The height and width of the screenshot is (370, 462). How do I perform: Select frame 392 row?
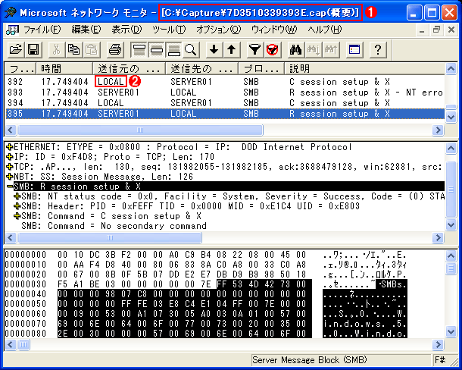pos(225,82)
